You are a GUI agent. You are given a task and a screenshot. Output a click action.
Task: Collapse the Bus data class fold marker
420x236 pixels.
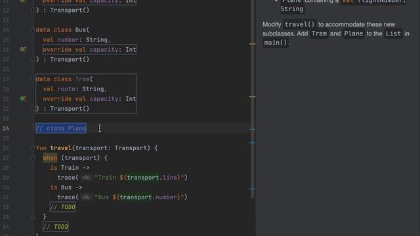point(33,29)
